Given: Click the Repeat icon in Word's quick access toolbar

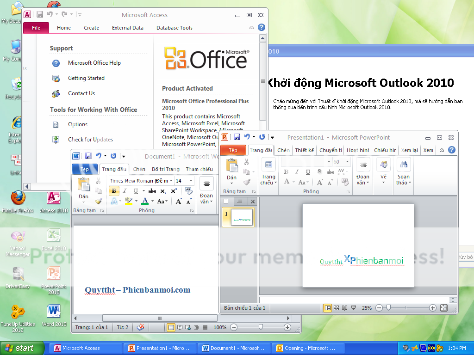Looking at the screenshot, I should [x=113, y=156].
